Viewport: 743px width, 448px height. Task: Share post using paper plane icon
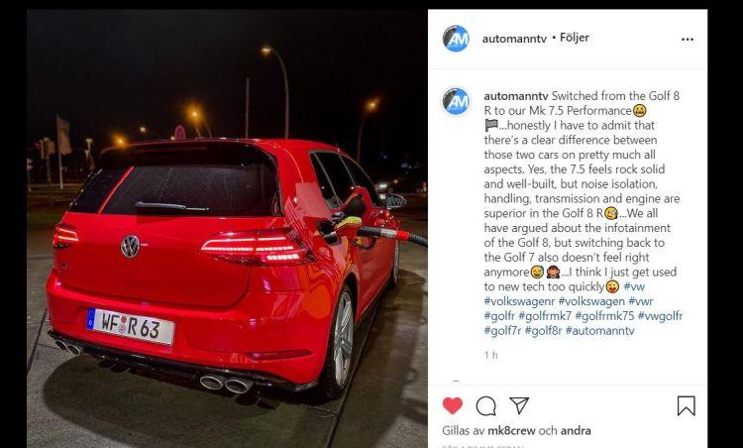519,405
